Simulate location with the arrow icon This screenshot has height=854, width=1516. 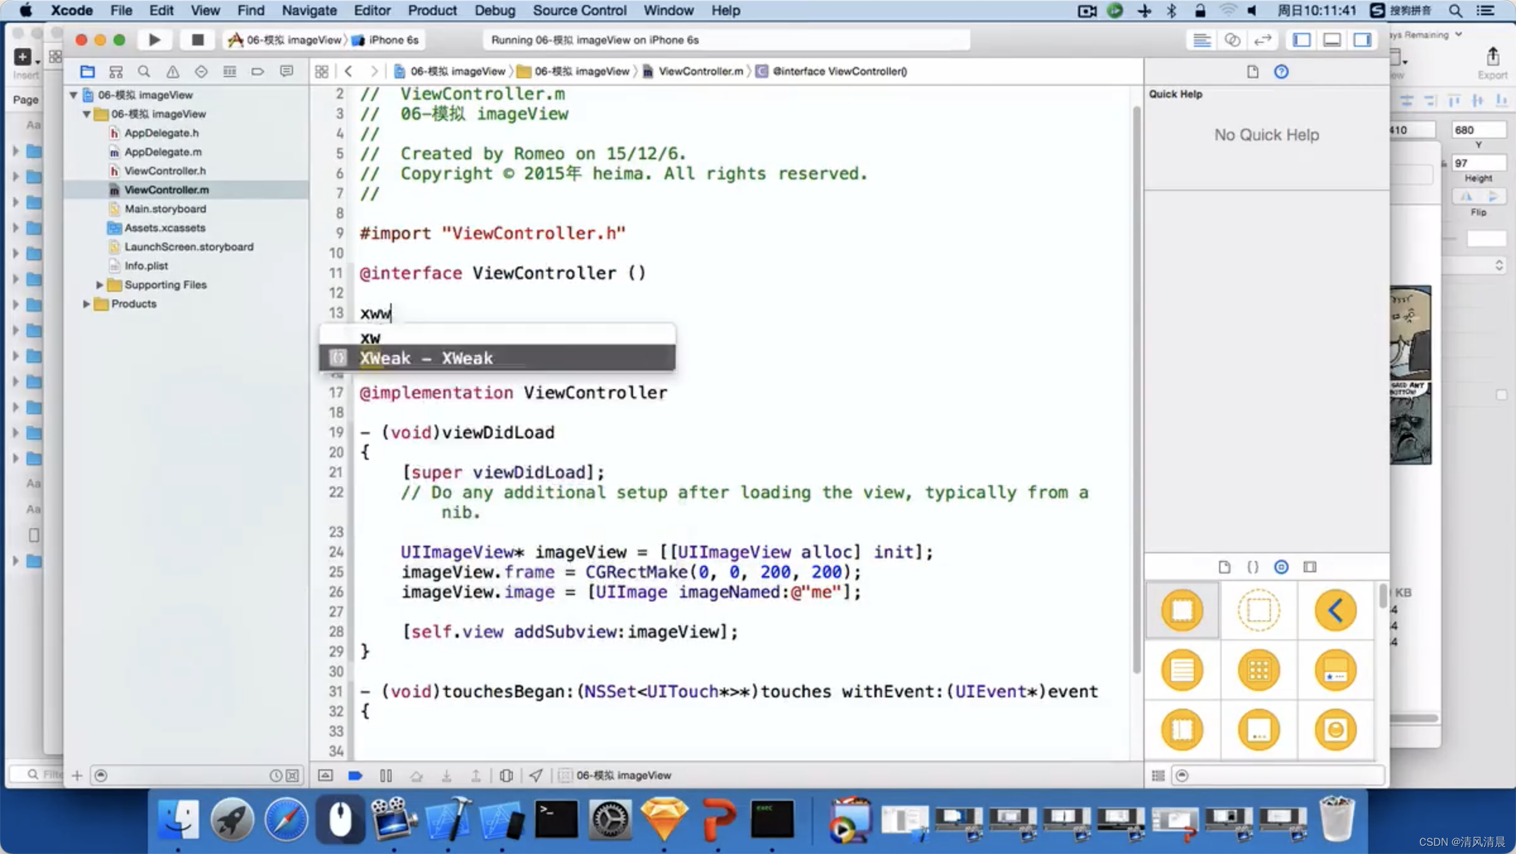pos(536,775)
